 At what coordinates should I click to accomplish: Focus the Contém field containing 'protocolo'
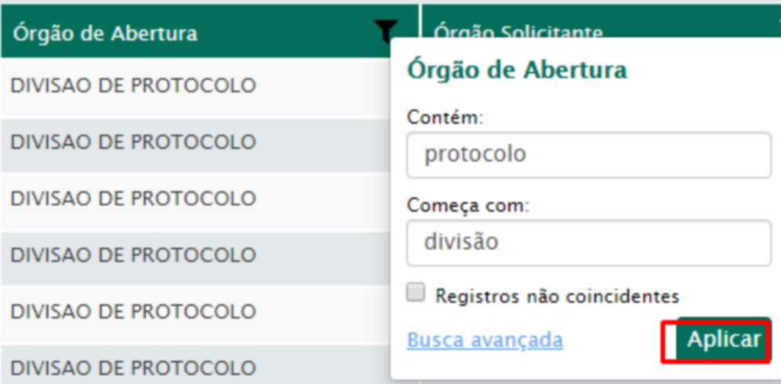[x=589, y=155]
